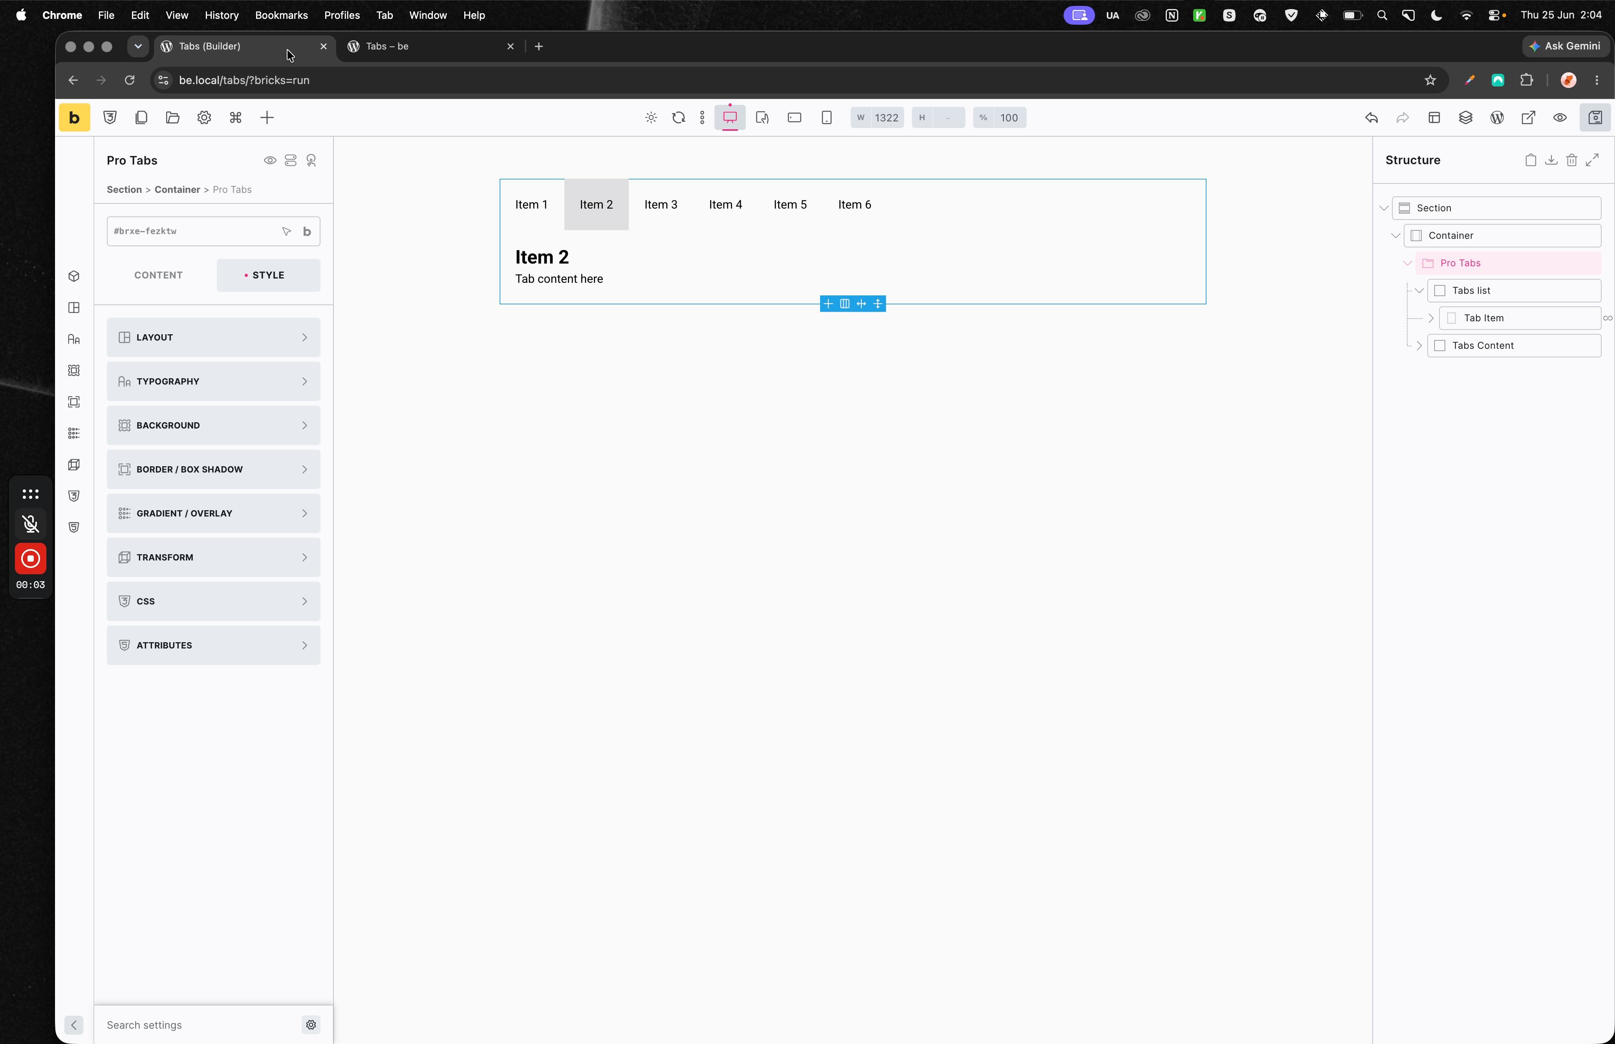Select the mobile landscape breakpoint icon
The height and width of the screenshot is (1044, 1615).
794,117
